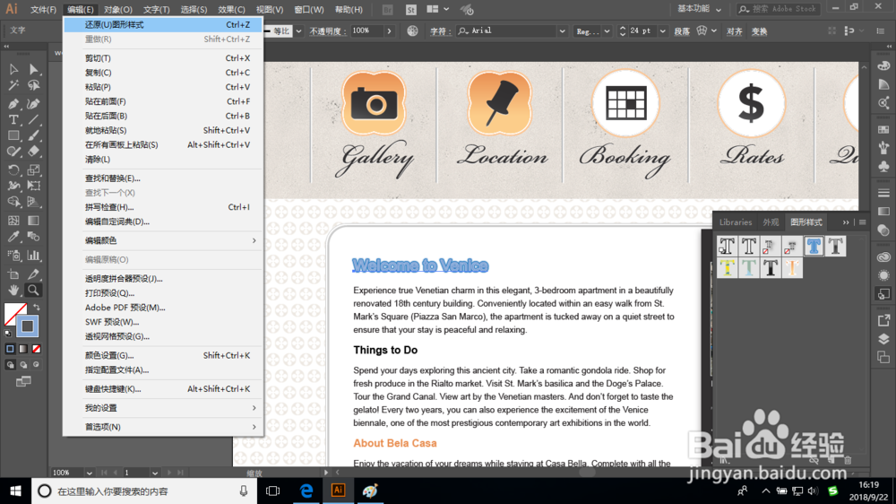Select the Magic Wand tool
Viewport: 896px width, 504px height.
(x=13, y=86)
